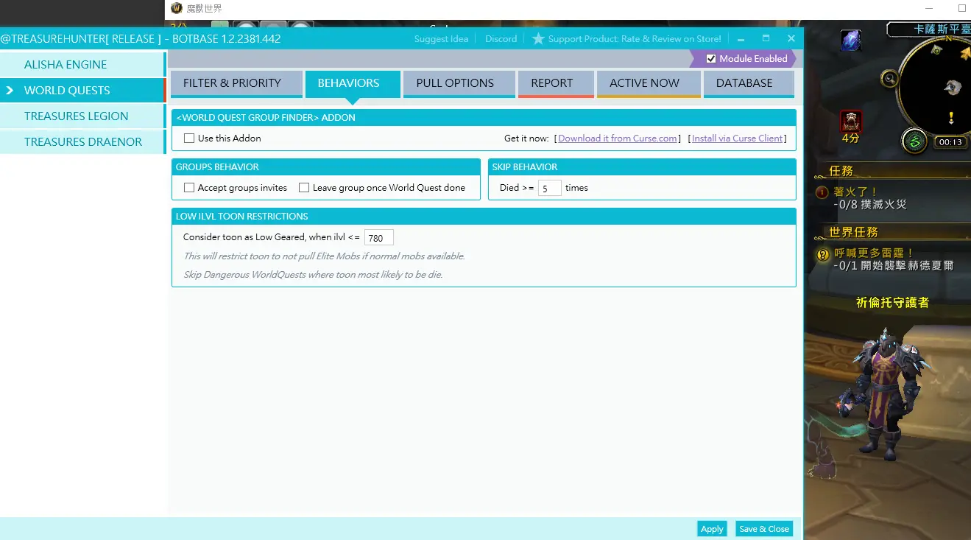Click the 0/8 撲滅火災 objective text

tap(870, 205)
